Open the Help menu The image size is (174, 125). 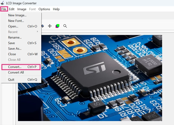(x=56, y=9)
